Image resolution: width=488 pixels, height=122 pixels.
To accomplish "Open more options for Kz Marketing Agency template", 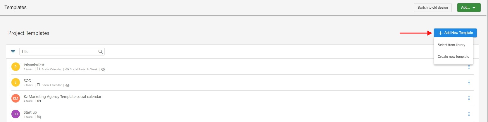I will pyautogui.click(x=469, y=98).
